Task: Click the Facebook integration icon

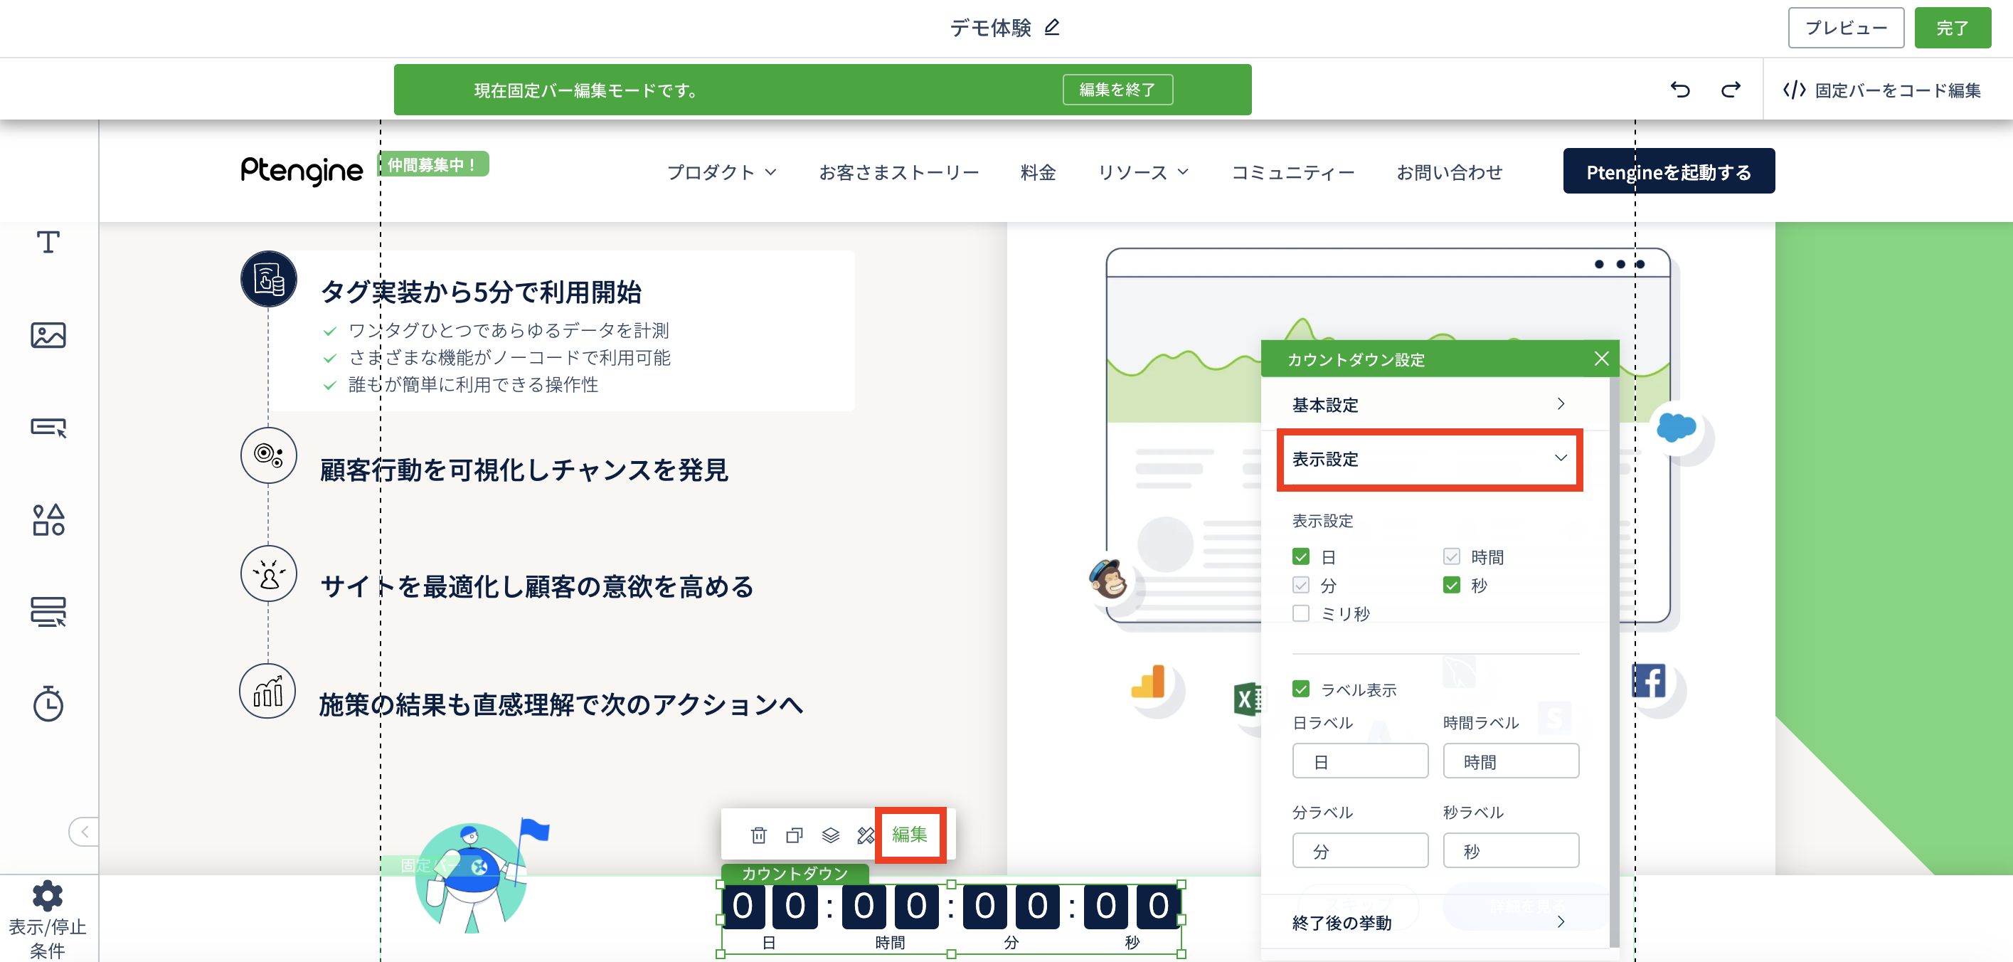Action: (x=1649, y=682)
